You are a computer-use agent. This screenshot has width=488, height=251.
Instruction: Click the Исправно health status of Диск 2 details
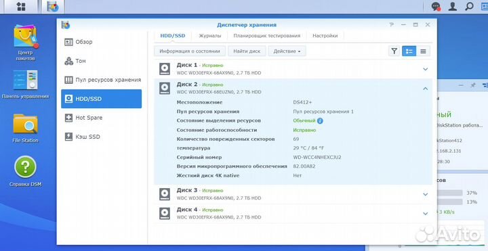304,130
